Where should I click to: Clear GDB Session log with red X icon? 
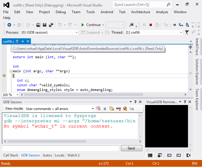coord(98,109)
